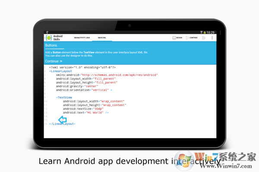Tap the android:gravity="center" line
Image resolution: width=259 pixels, height=172 pixels.
point(77,86)
